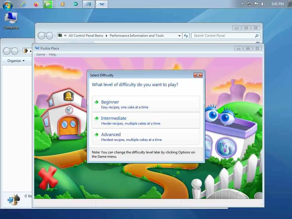Screen dimensions: 292x219
Task: Choose the Beginner difficulty level
Action: point(146,104)
